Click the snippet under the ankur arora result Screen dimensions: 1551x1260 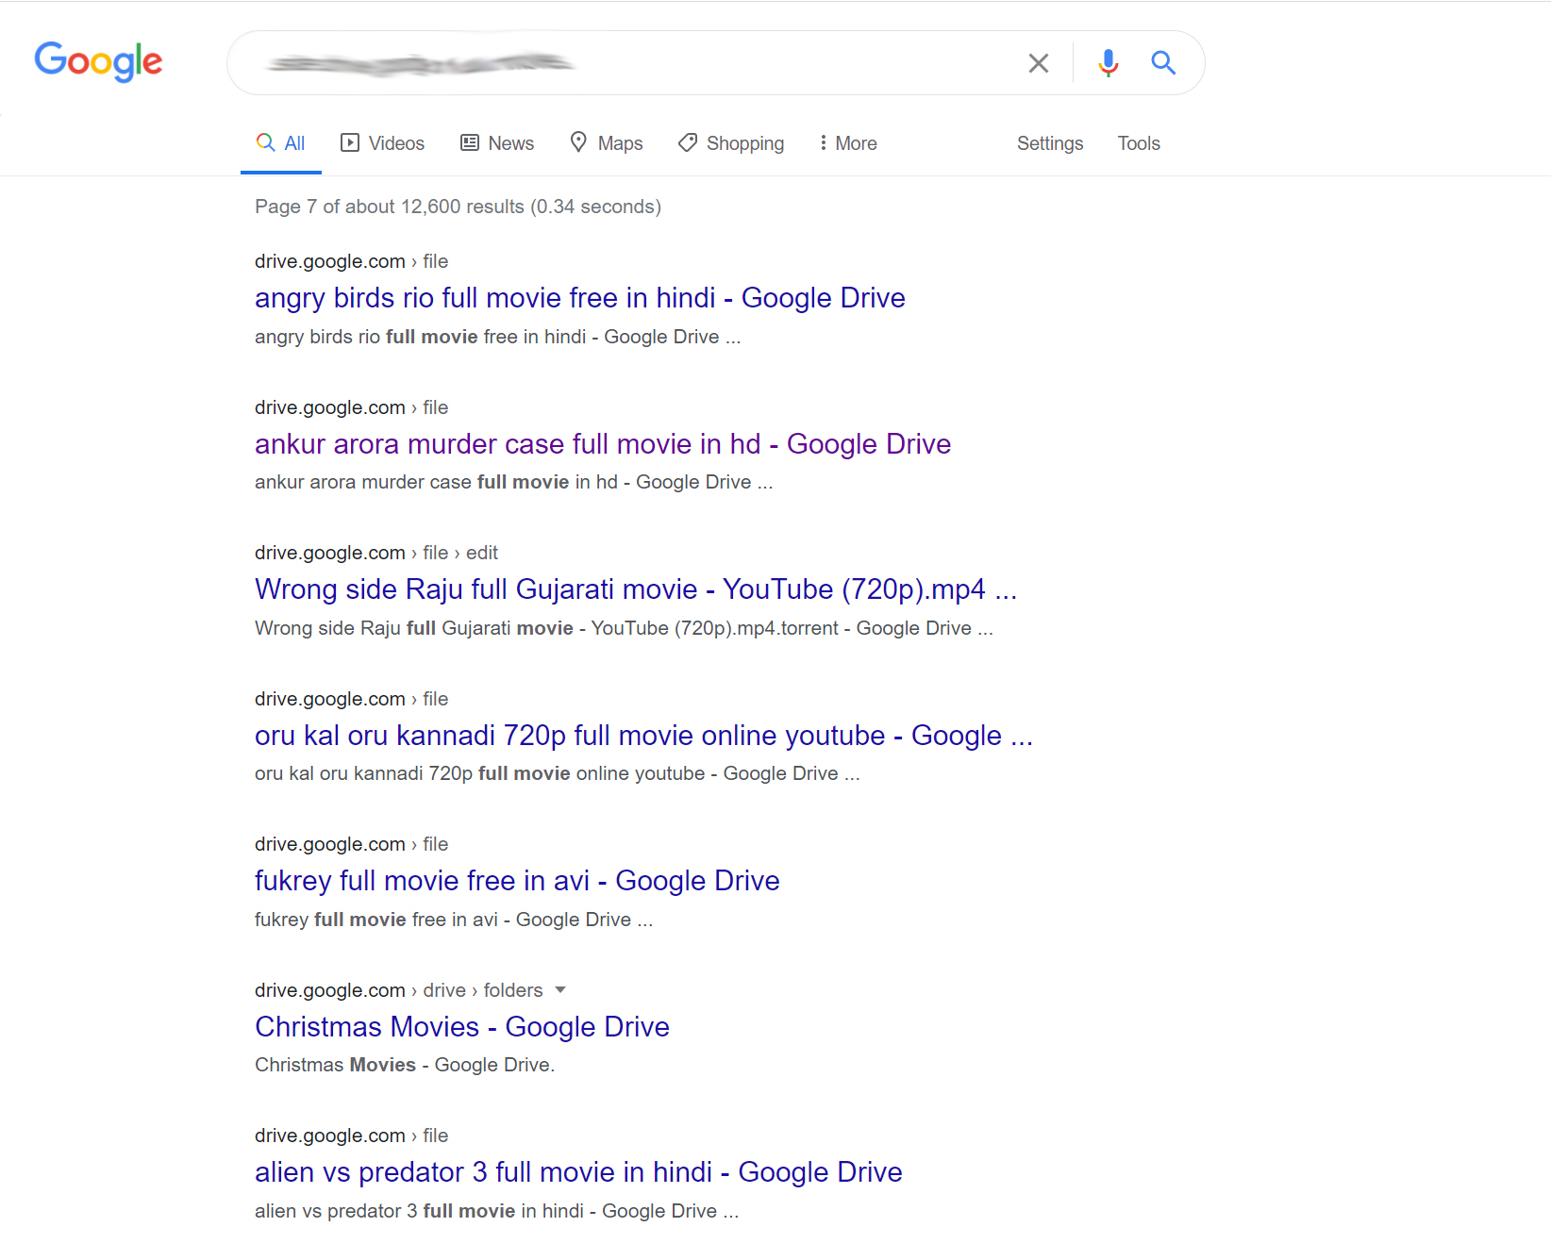tap(513, 482)
